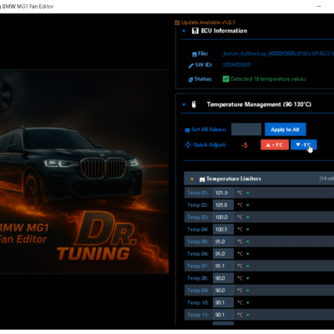Image resolution: width=334 pixels, height=334 pixels.
Task: Edit the Temp 04 value 100.5
Action: pyautogui.click(x=223, y=230)
